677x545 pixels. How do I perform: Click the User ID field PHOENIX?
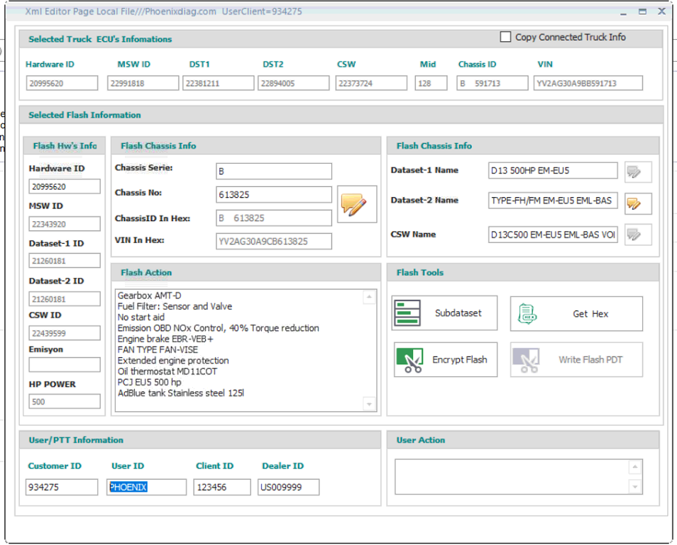[x=146, y=487]
